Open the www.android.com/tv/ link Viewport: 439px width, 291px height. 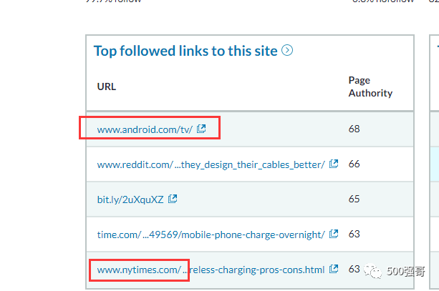(145, 129)
